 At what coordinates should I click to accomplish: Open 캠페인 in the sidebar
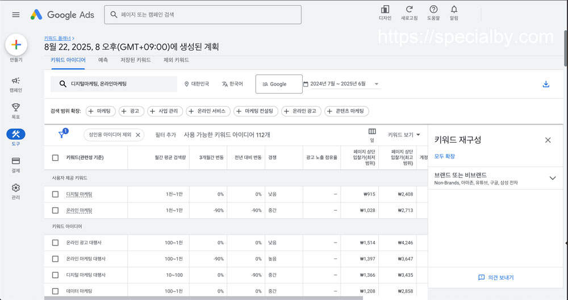15,85
